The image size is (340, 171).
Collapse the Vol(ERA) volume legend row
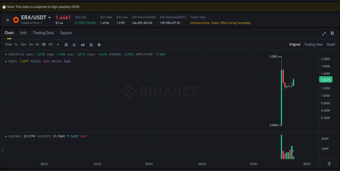click(6, 136)
